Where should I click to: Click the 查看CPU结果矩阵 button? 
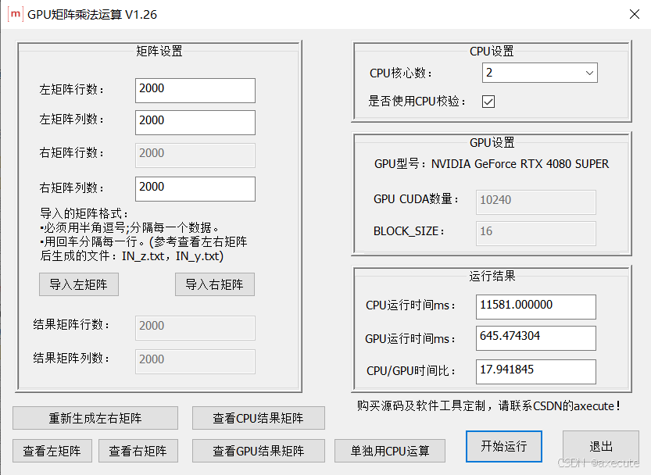click(258, 418)
